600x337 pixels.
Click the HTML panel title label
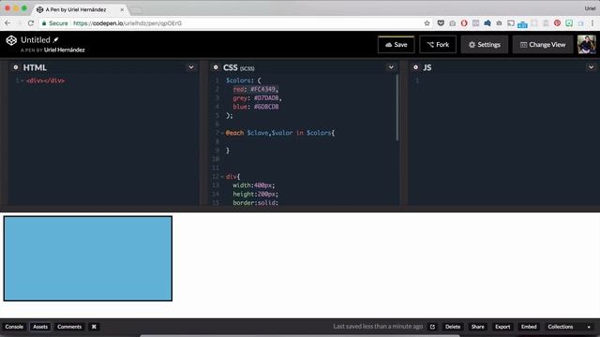[35, 67]
